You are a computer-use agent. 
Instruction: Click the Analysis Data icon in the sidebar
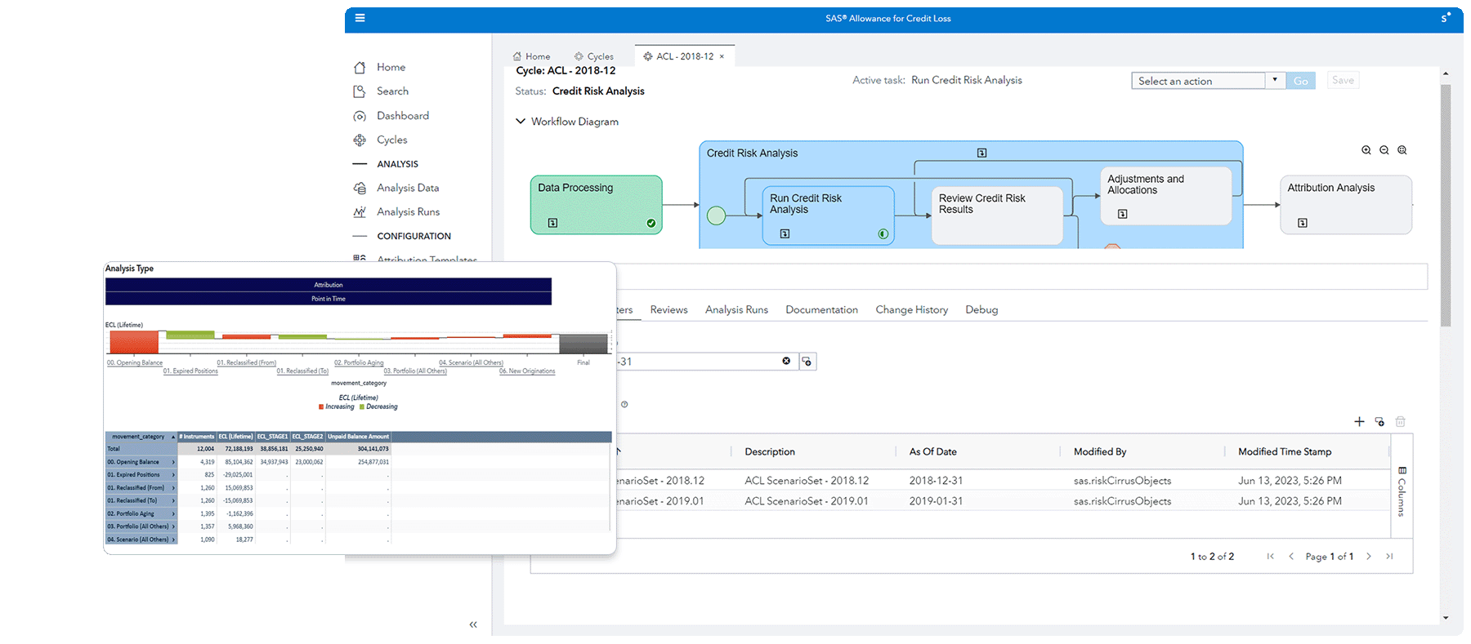pyautogui.click(x=360, y=189)
